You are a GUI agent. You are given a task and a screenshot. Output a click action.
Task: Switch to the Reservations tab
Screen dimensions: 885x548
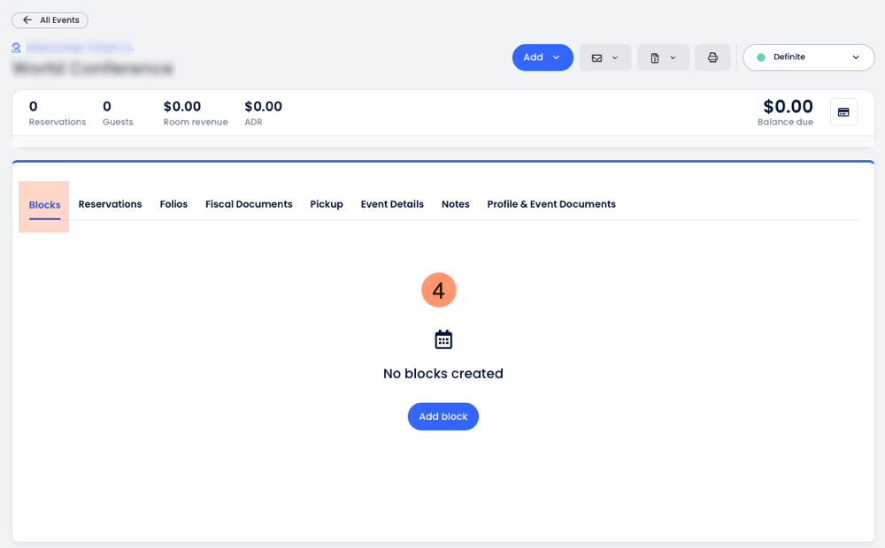pyautogui.click(x=110, y=204)
